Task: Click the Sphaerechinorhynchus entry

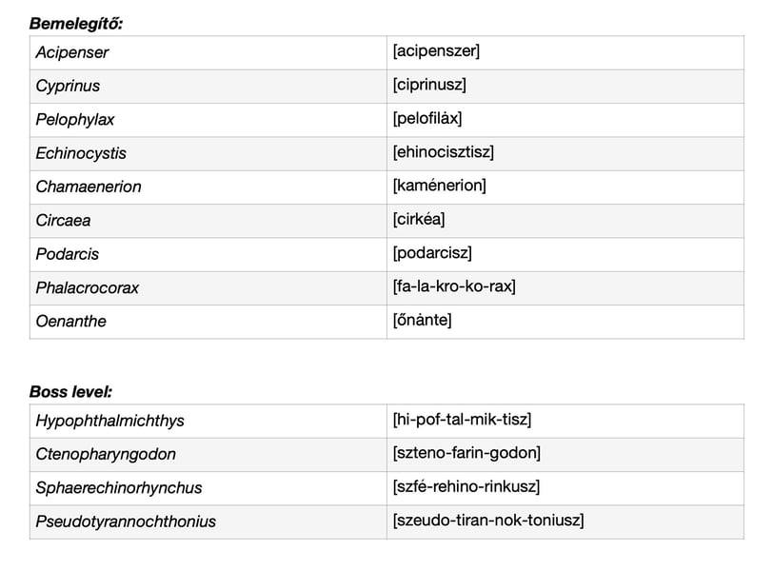Action: click(x=119, y=487)
